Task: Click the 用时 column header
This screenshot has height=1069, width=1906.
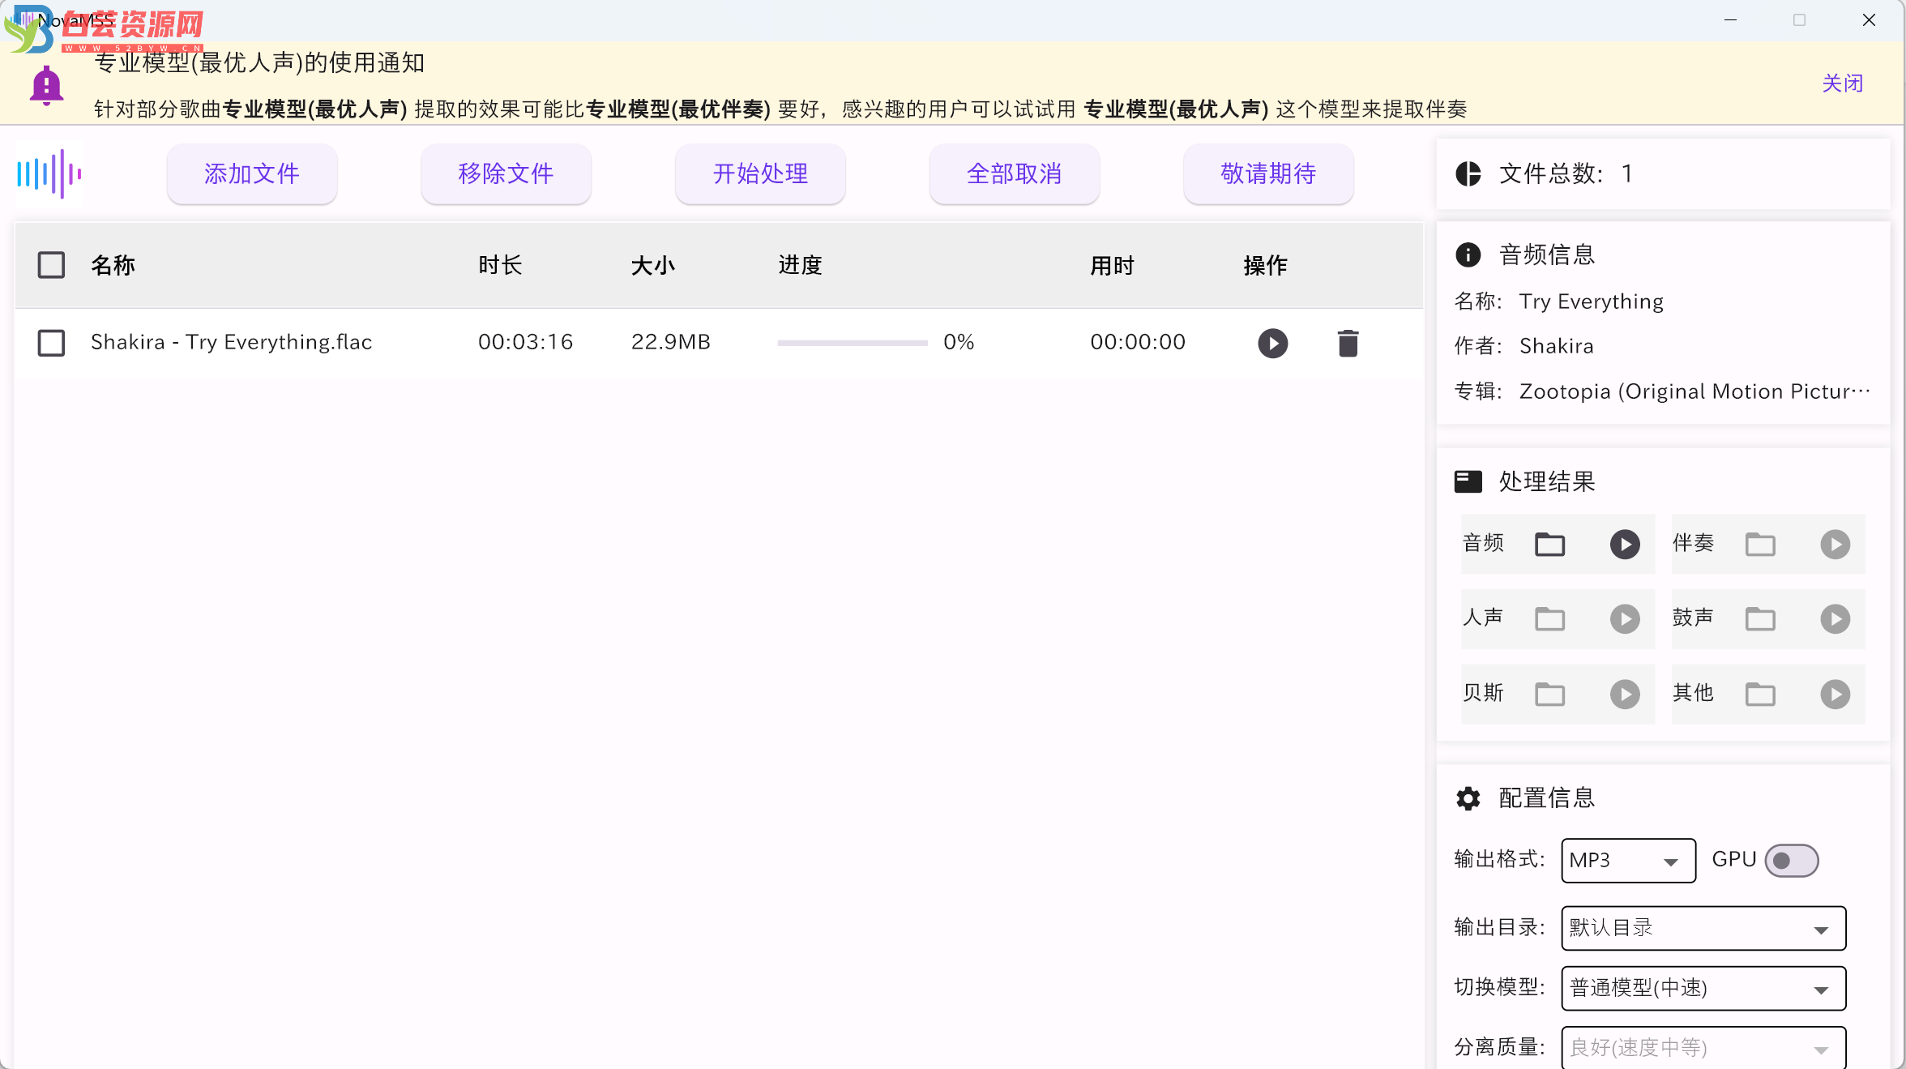Action: [1112, 265]
